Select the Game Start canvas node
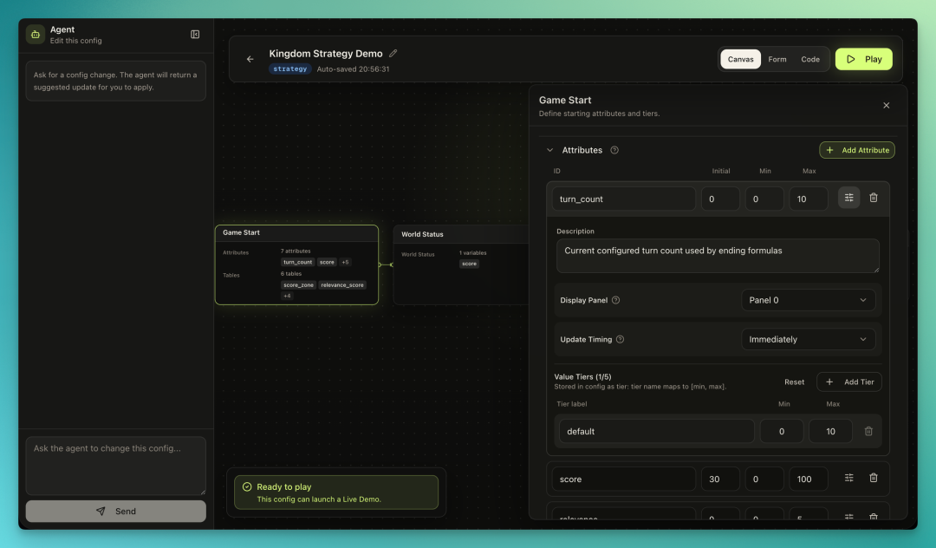The width and height of the screenshot is (936, 548). pos(296,264)
